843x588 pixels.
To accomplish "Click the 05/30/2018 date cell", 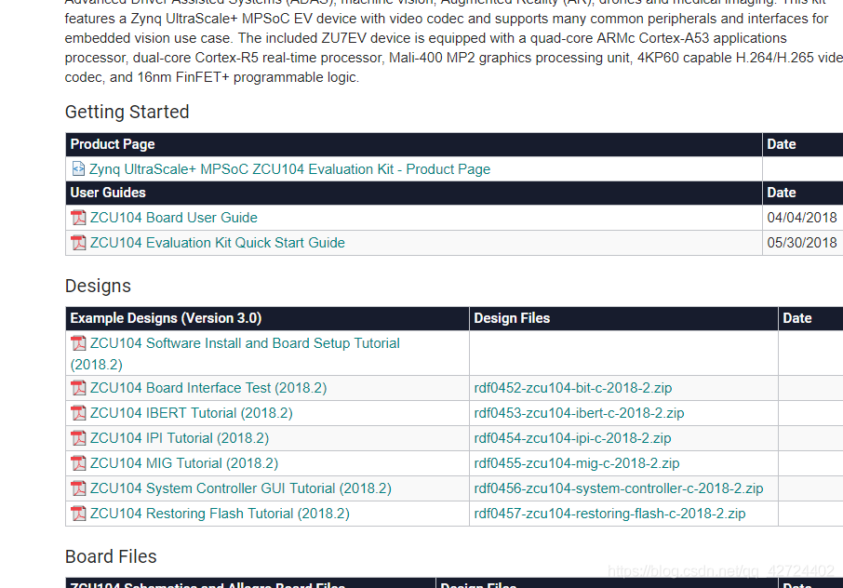I will [802, 243].
